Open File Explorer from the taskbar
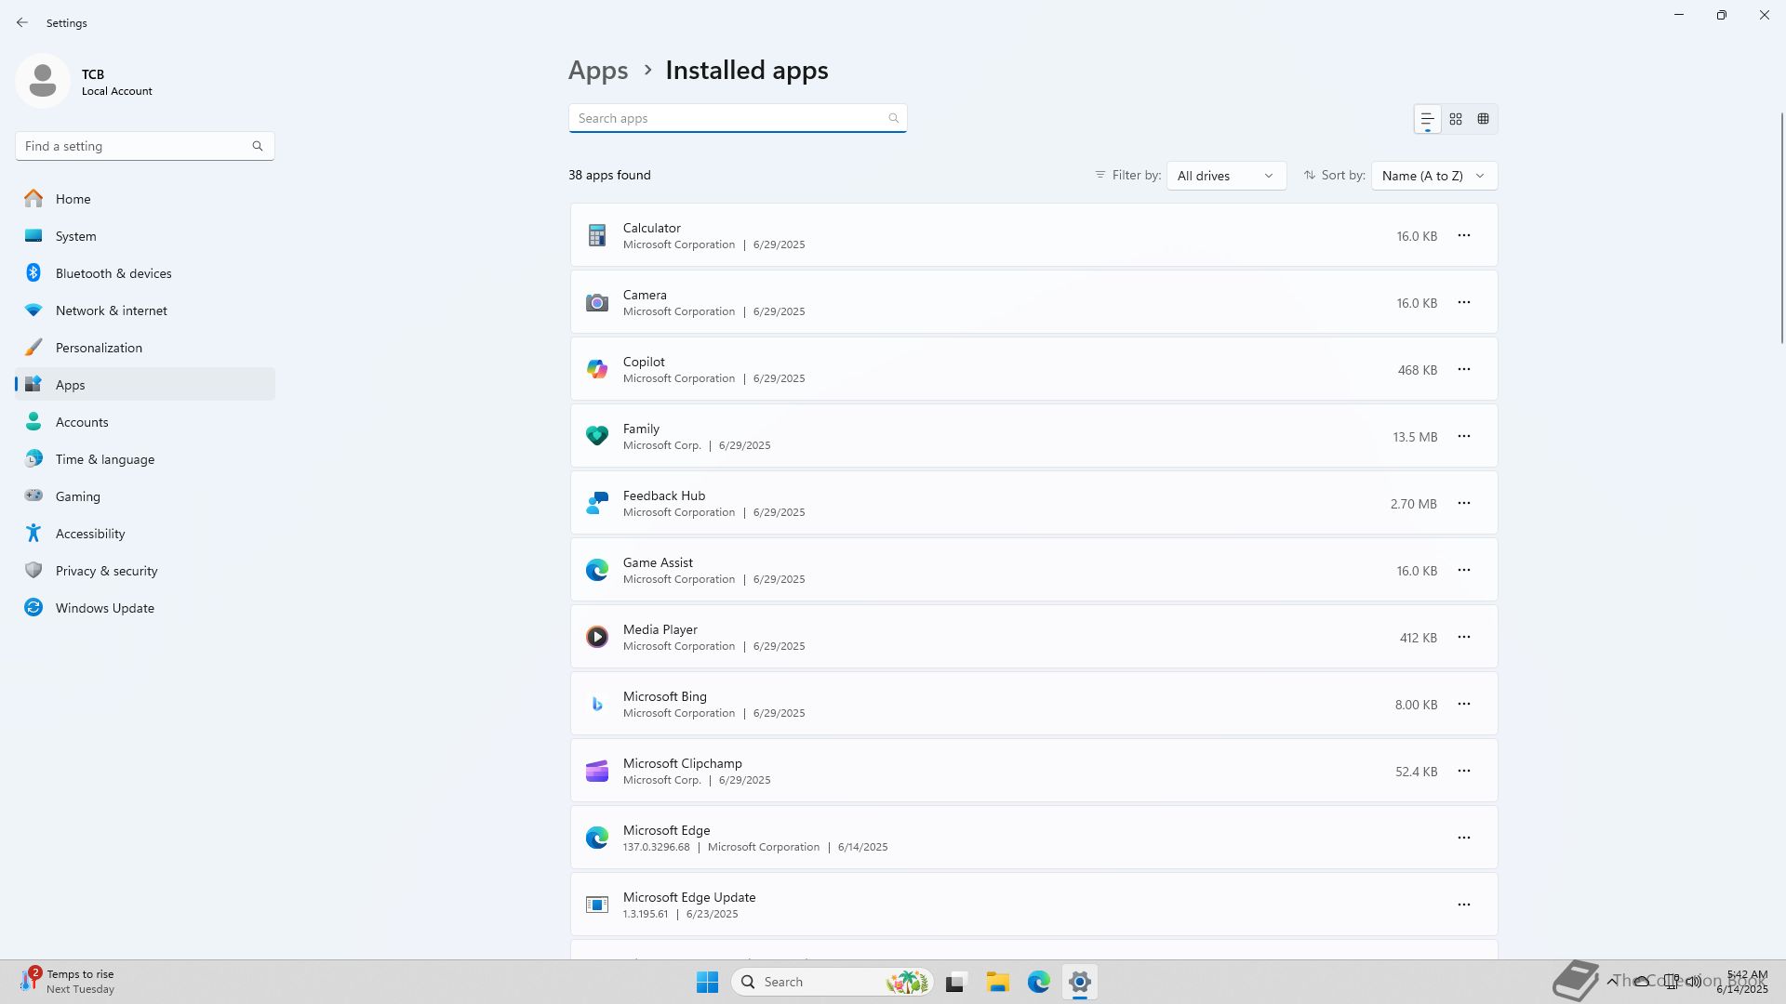Screen dimensions: 1786x1004 (x=997, y=982)
